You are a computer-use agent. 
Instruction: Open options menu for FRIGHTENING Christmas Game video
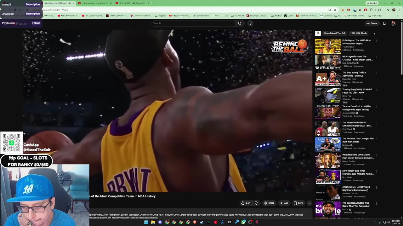[x=377, y=123]
